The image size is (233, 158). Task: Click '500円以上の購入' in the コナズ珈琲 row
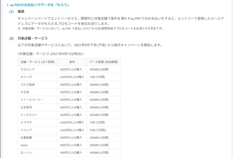(71, 85)
